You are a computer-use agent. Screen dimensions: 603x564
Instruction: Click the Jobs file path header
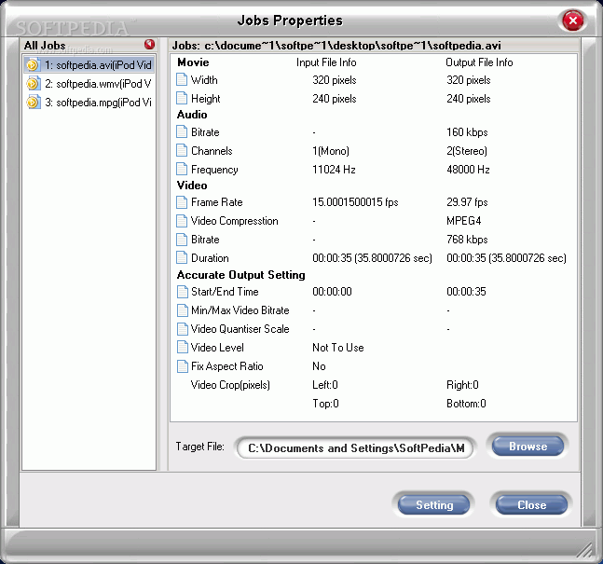pos(336,46)
